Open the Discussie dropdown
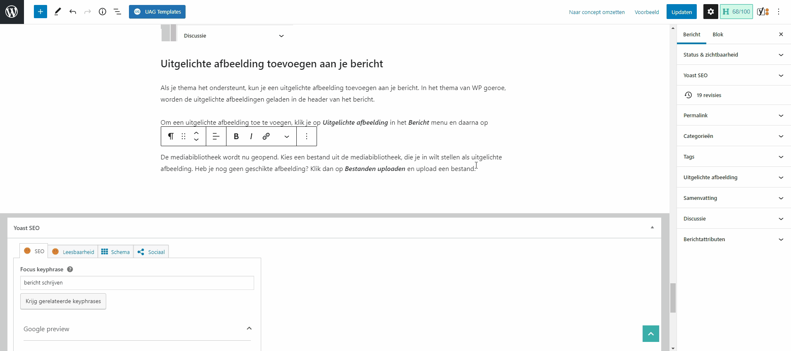Image resolution: width=791 pixels, height=351 pixels. click(x=234, y=36)
